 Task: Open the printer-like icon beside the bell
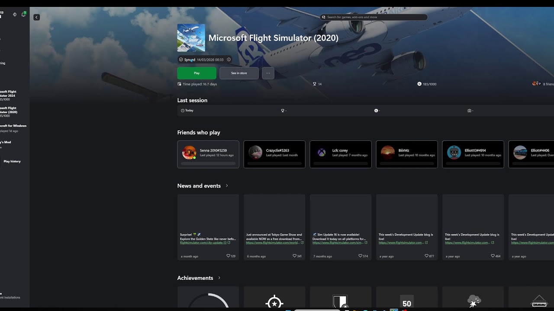coord(15,14)
